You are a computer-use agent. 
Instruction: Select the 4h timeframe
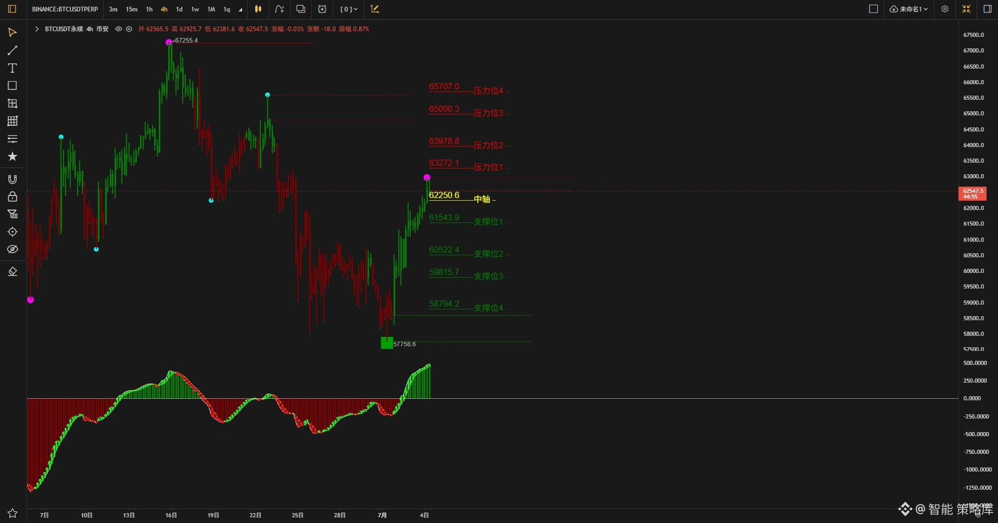[x=164, y=9]
